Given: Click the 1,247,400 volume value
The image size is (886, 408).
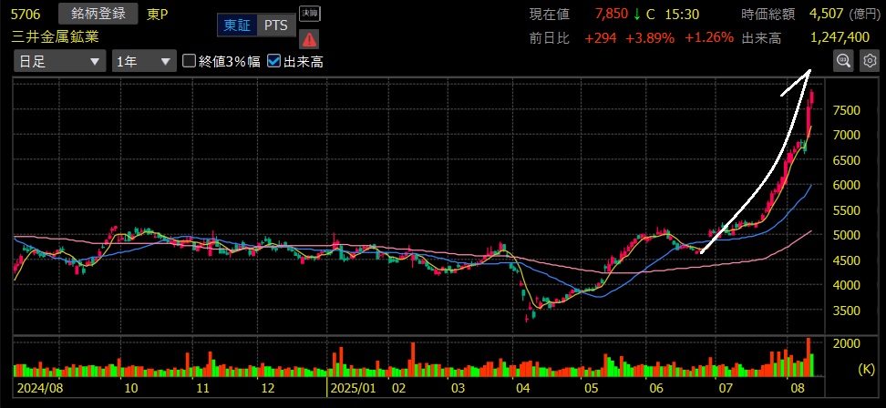Looking at the screenshot, I should 840,37.
